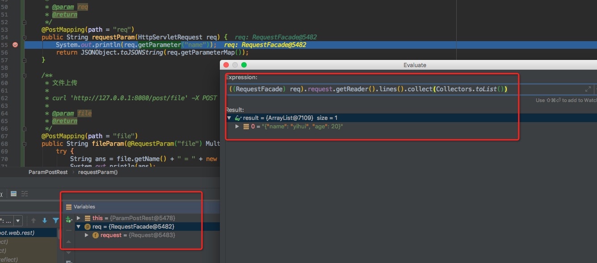Click the blue next frame arrow
The height and width of the screenshot is (263, 597).
click(45, 221)
